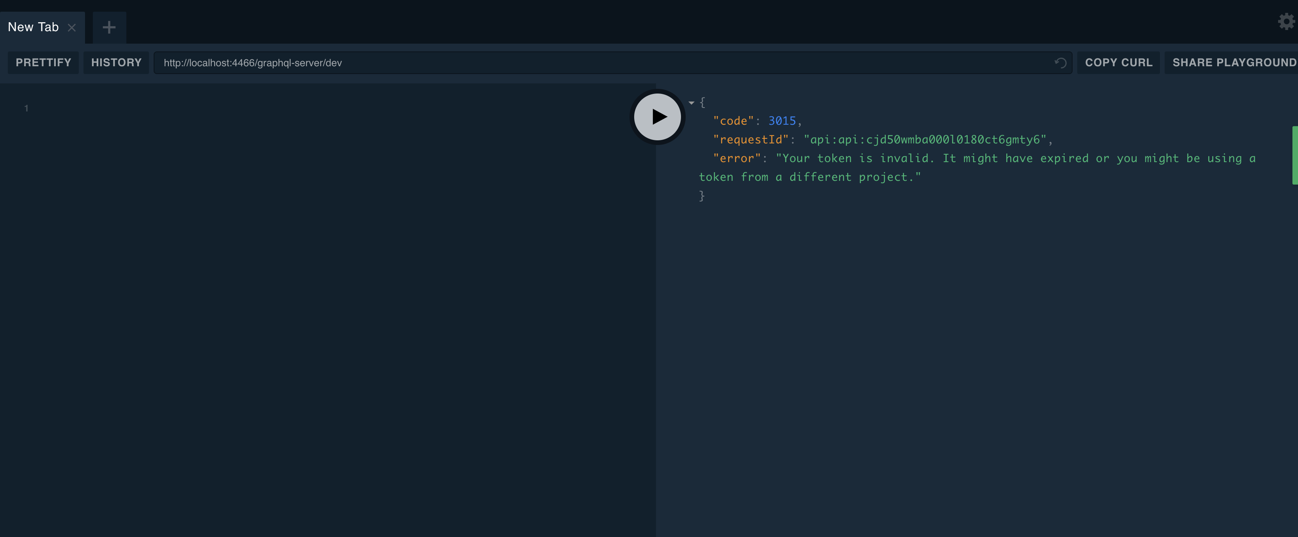Close the New Tab tab
The width and height of the screenshot is (1298, 537).
(72, 28)
